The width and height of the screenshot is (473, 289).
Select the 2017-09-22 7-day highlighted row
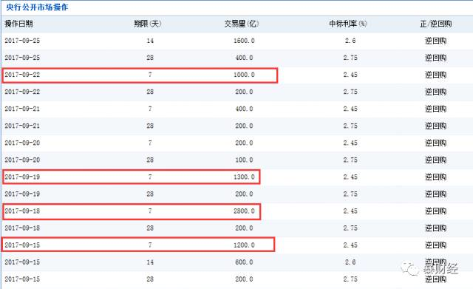[x=140, y=75]
